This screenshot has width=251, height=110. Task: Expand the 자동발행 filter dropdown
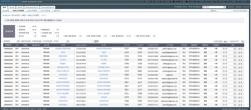[36, 41]
